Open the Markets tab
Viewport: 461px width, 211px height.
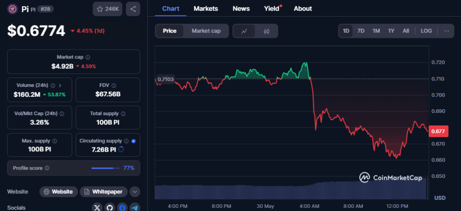click(x=206, y=9)
